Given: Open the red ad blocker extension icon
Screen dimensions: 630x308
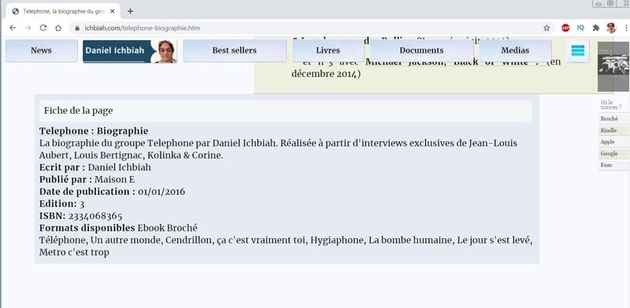Looking at the screenshot, I should 565,27.
